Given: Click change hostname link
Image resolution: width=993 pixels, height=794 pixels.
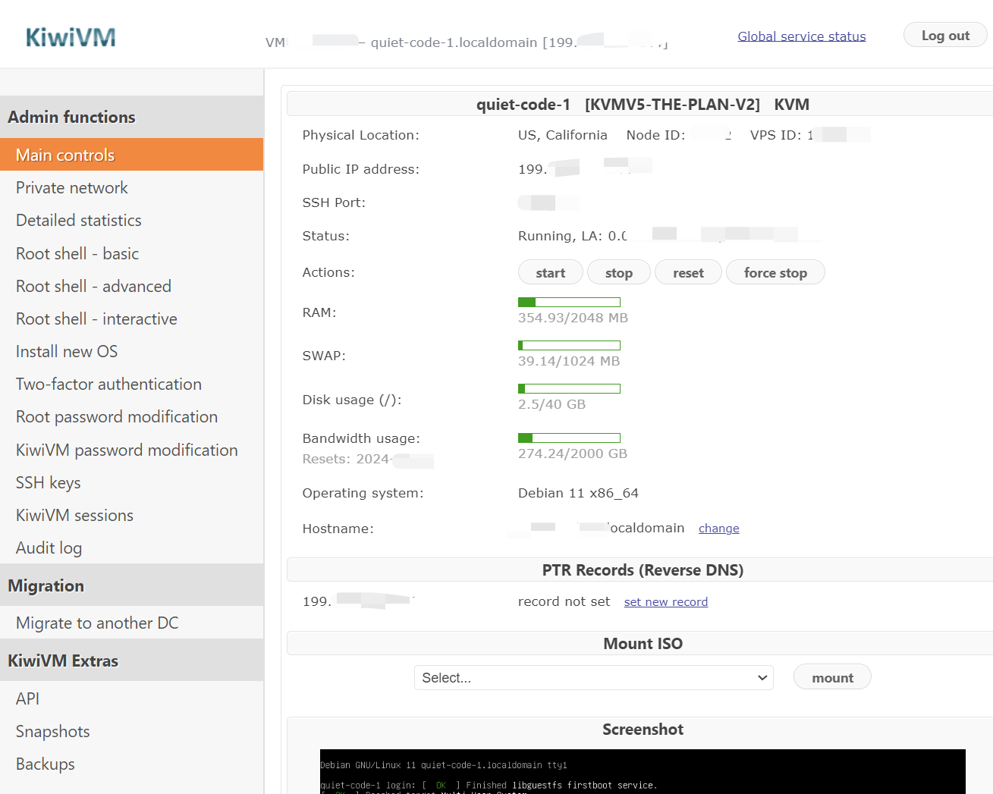Looking at the screenshot, I should click(718, 529).
